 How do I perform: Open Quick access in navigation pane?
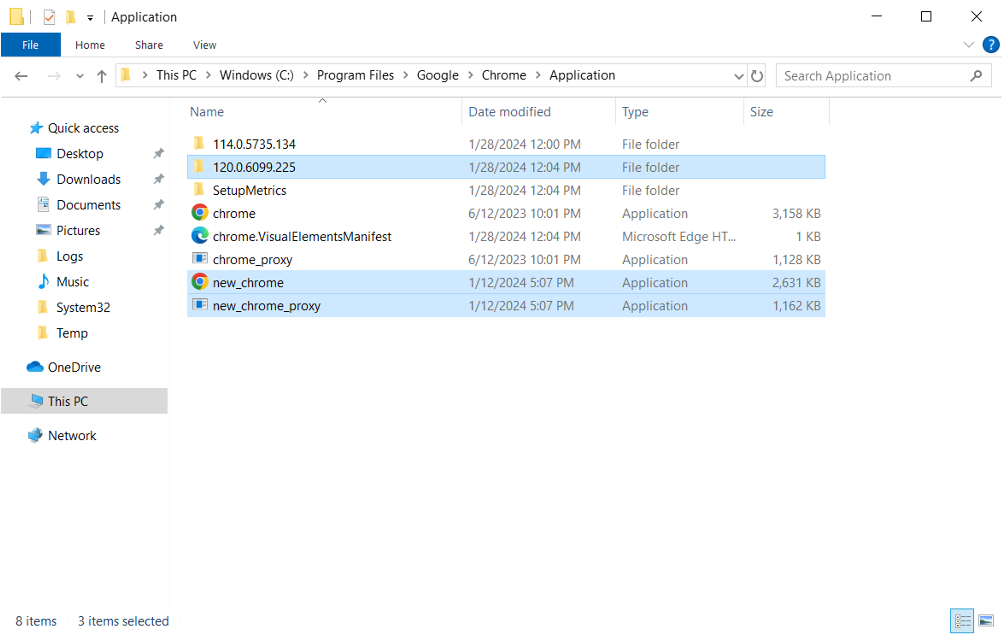83,128
